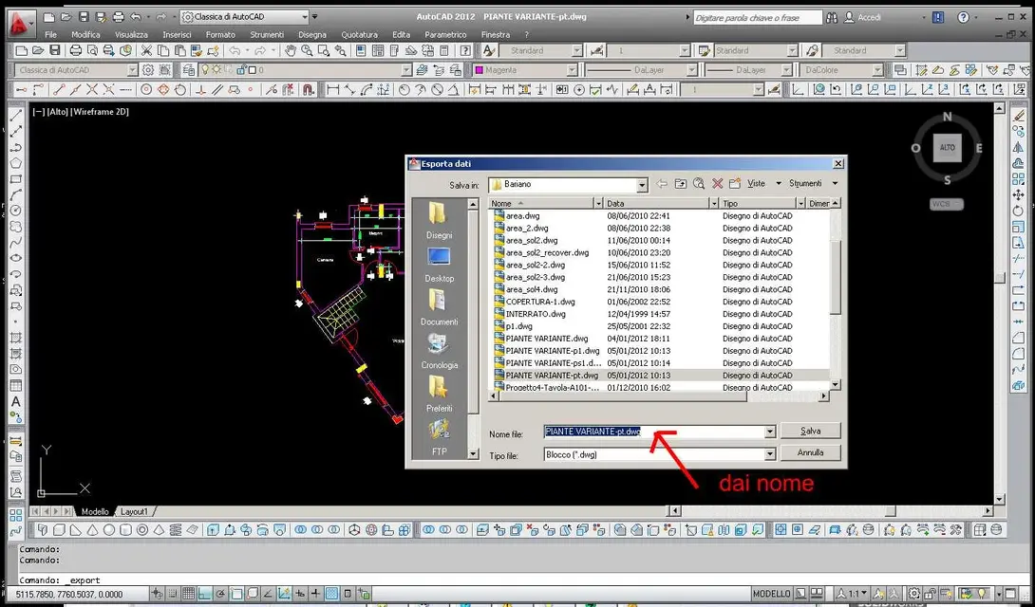
Task: Open the Help question mark in the Standard toolbar
Action: pyautogui.click(x=465, y=50)
